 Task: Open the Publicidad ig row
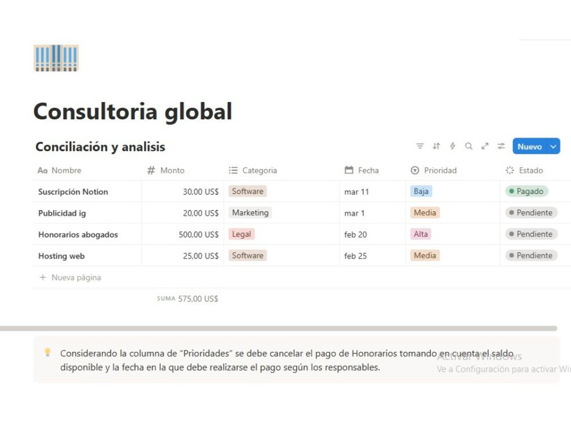(62, 213)
